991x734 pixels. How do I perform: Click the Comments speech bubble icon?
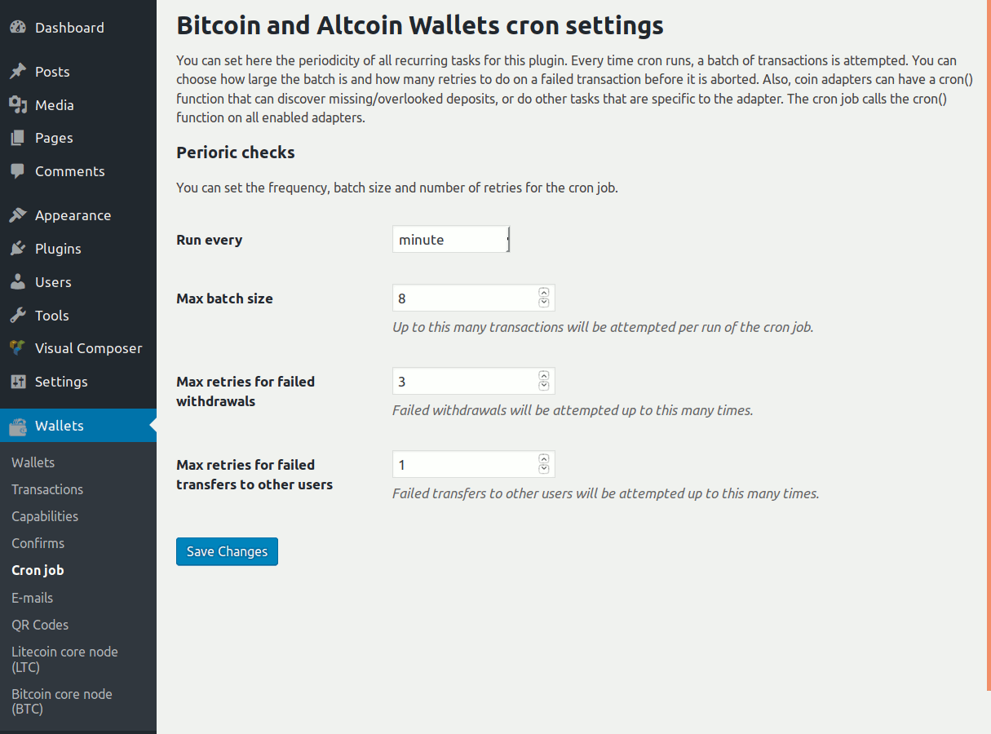click(18, 171)
